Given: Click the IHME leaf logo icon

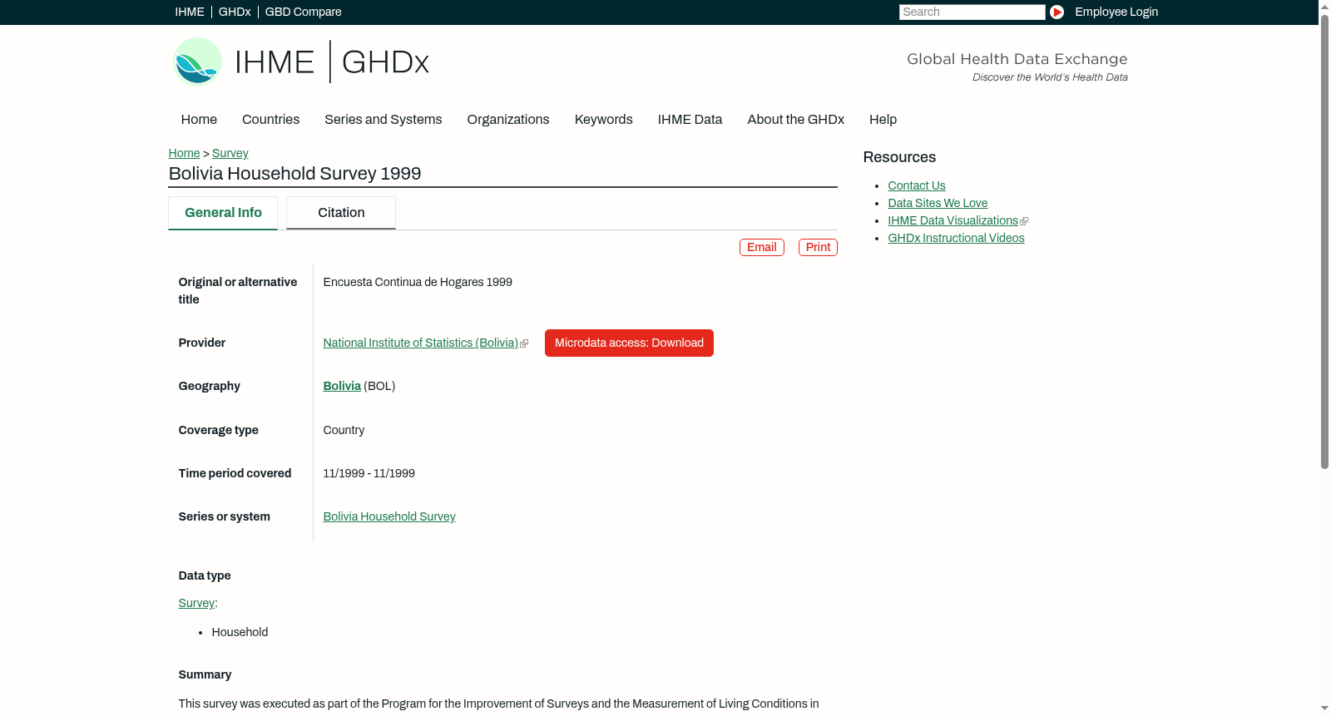Looking at the screenshot, I should [x=197, y=62].
